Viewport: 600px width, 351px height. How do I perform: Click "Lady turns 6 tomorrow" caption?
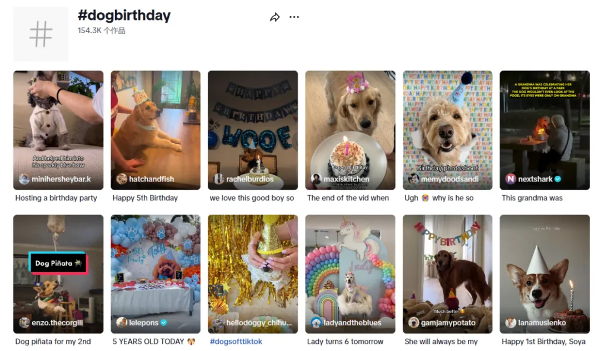click(345, 342)
